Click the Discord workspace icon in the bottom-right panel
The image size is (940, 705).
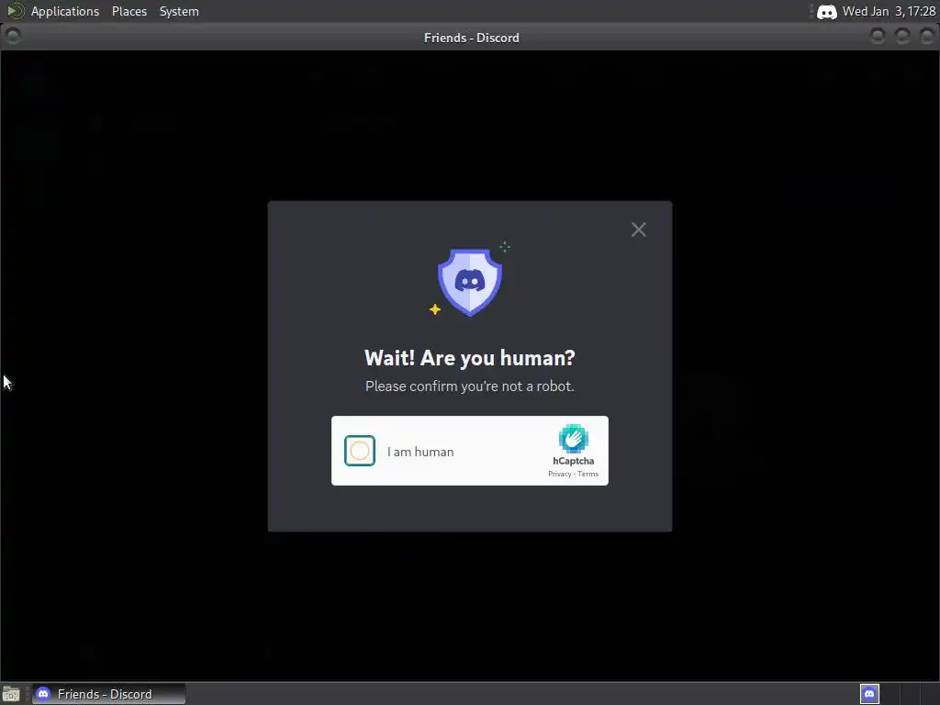coord(869,694)
